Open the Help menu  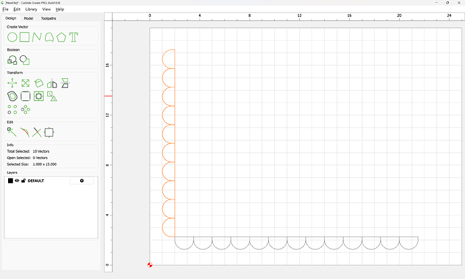(x=60, y=9)
